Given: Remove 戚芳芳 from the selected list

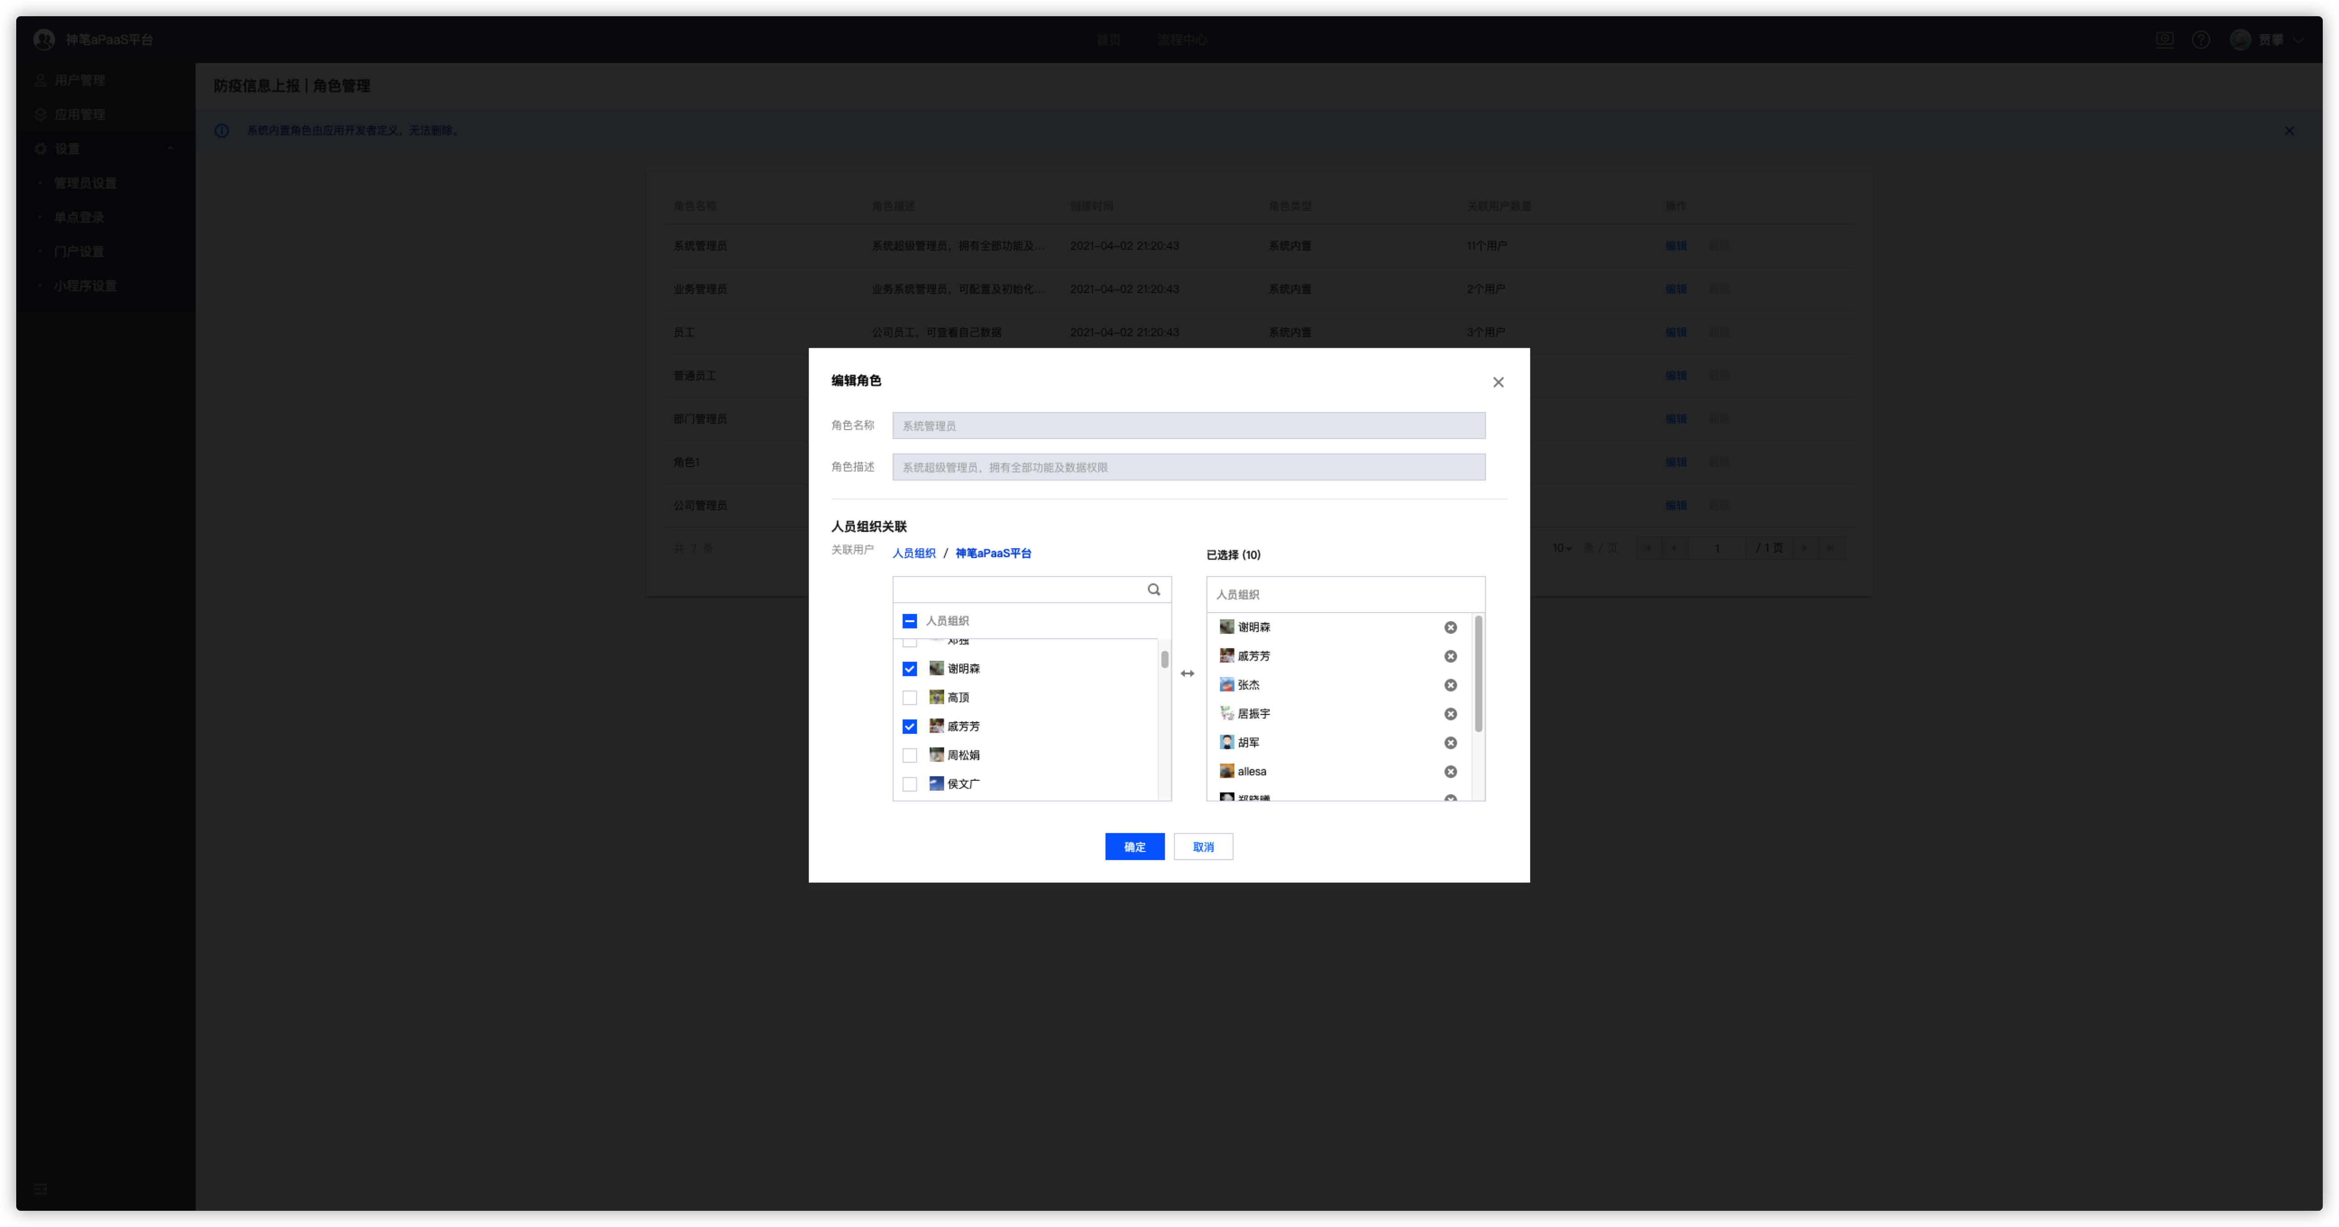Looking at the screenshot, I should click(x=1450, y=656).
